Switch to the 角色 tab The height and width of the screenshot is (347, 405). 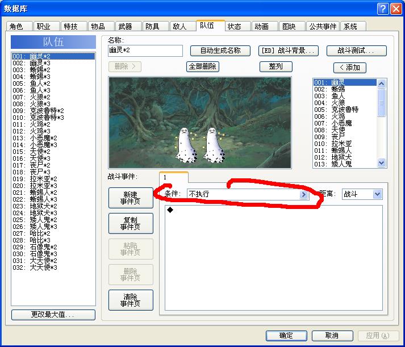19,26
